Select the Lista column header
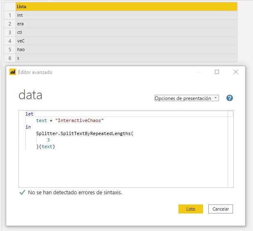The width and height of the screenshot is (253, 231). [x=126, y=7]
